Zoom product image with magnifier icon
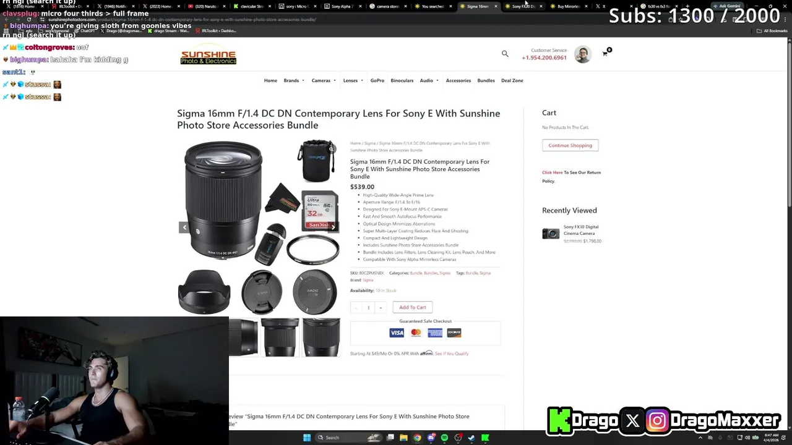The width and height of the screenshot is (792, 445). coord(332,149)
